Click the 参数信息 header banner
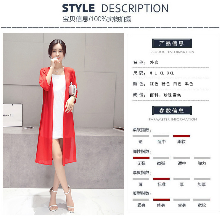Image resolution: width=222 pixels, height=217 pixels. tap(172, 110)
